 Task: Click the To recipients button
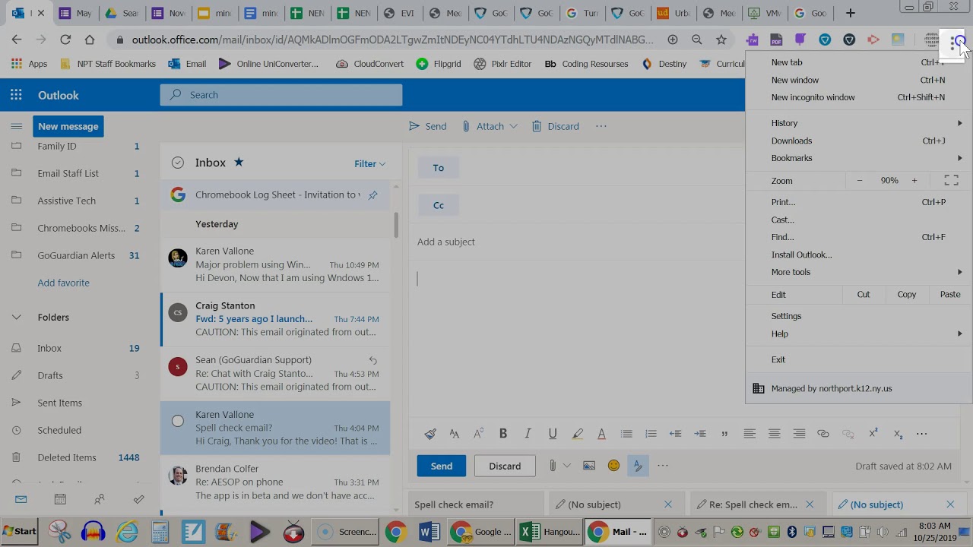pos(438,168)
